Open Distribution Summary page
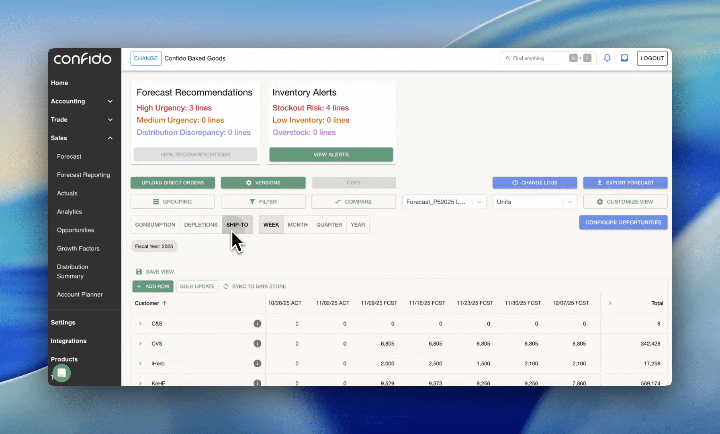Screen dimensions: 720x434 [x=73, y=272]
